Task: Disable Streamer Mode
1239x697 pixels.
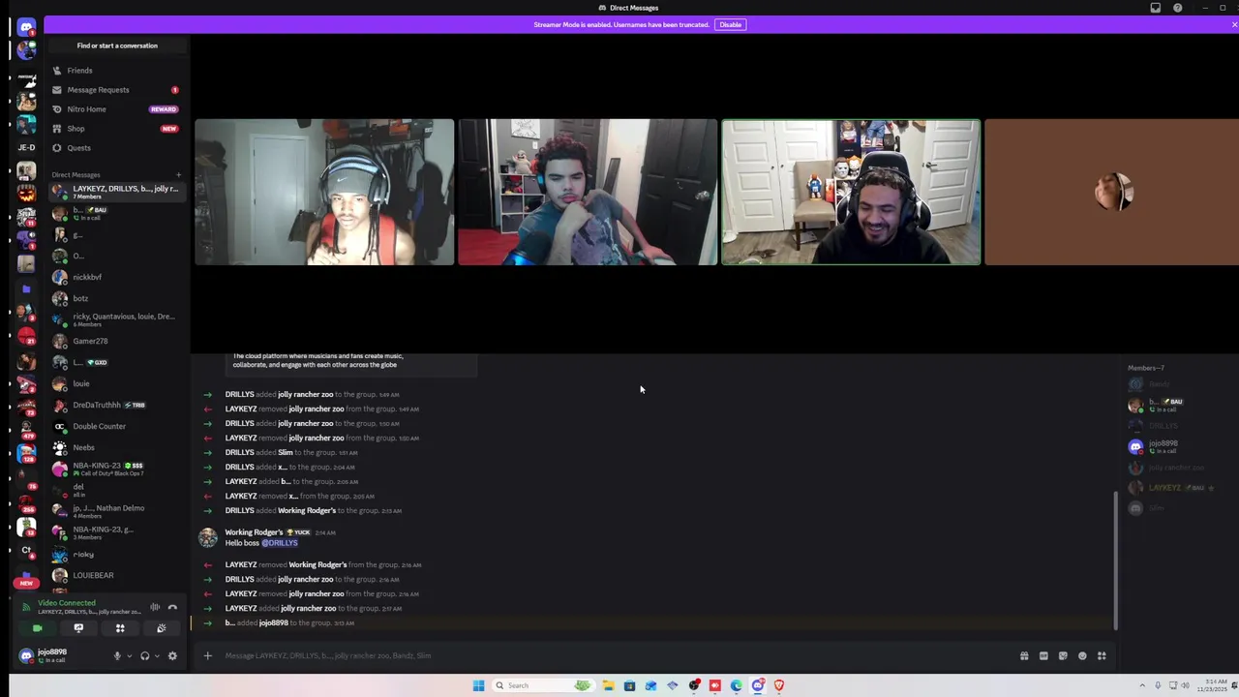Action: pos(730,24)
